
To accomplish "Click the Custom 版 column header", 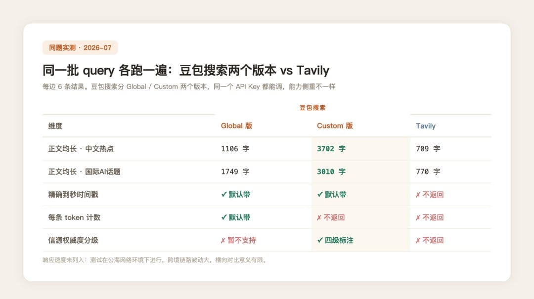I will tap(335, 126).
